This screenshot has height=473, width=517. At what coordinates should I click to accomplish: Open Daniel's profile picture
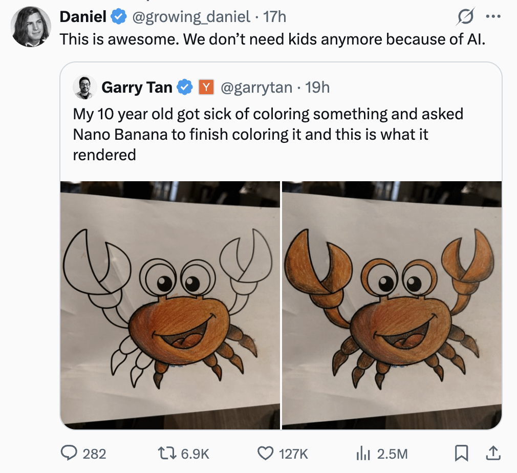tap(30, 27)
